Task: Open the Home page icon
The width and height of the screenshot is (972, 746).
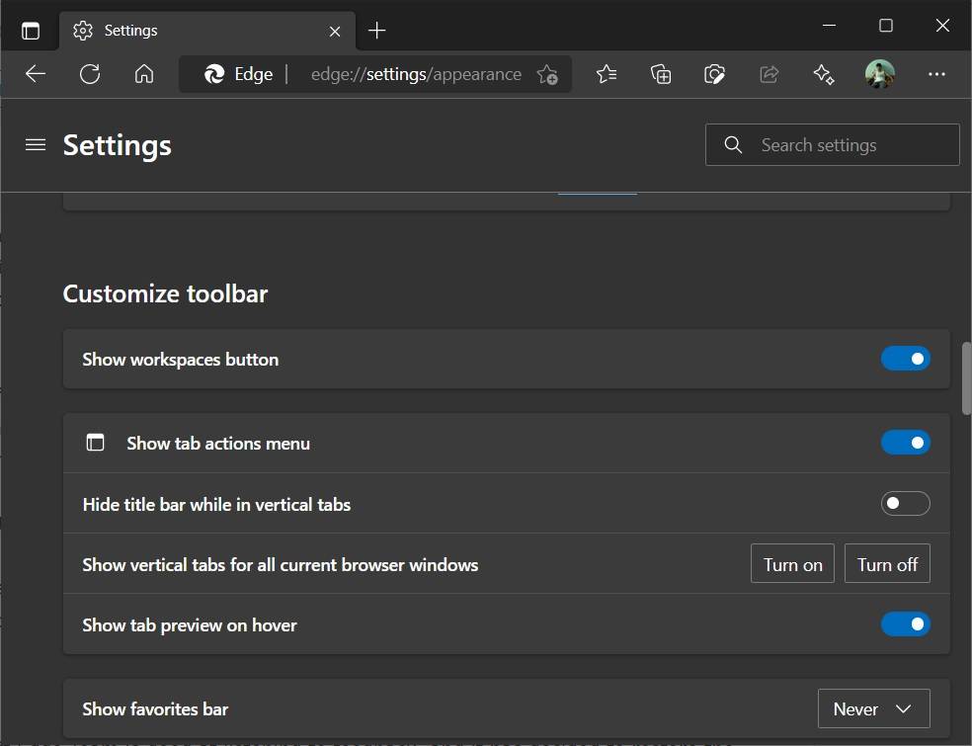Action: pyautogui.click(x=144, y=74)
